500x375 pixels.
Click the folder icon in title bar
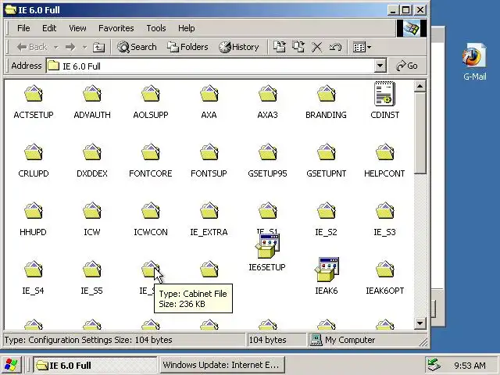[11, 10]
